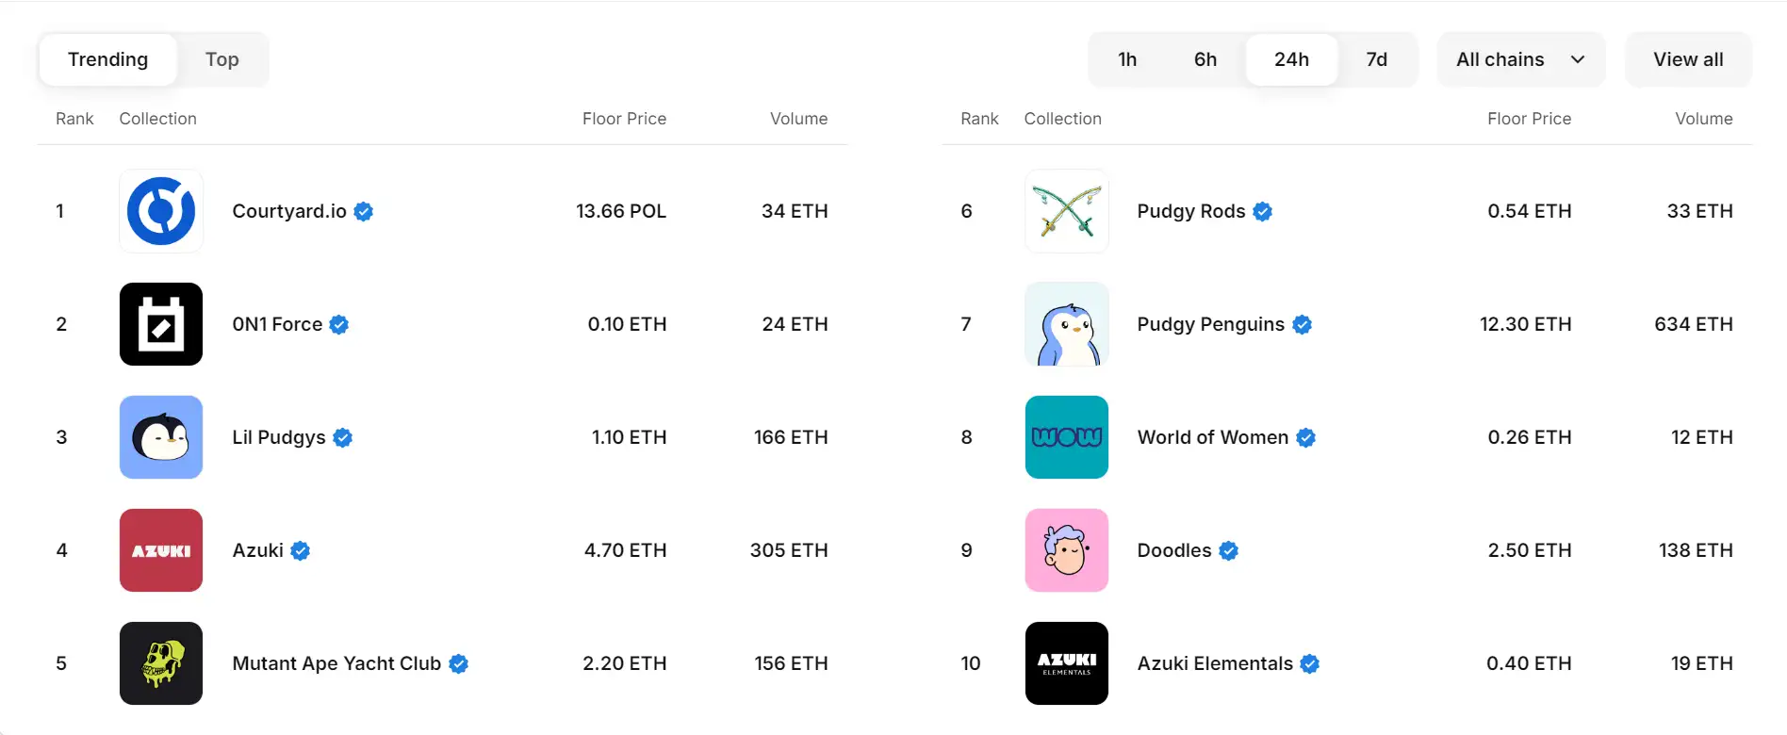Image resolution: width=1787 pixels, height=735 pixels.
Task: Click the 0N1 Force collection icon
Action: [x=161, y=324]
